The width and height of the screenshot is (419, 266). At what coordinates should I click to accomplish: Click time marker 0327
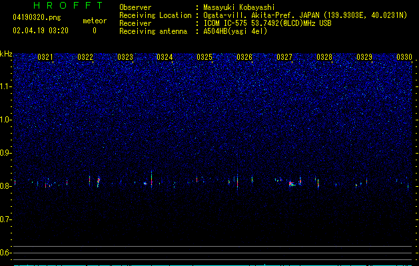click(284, 57)
